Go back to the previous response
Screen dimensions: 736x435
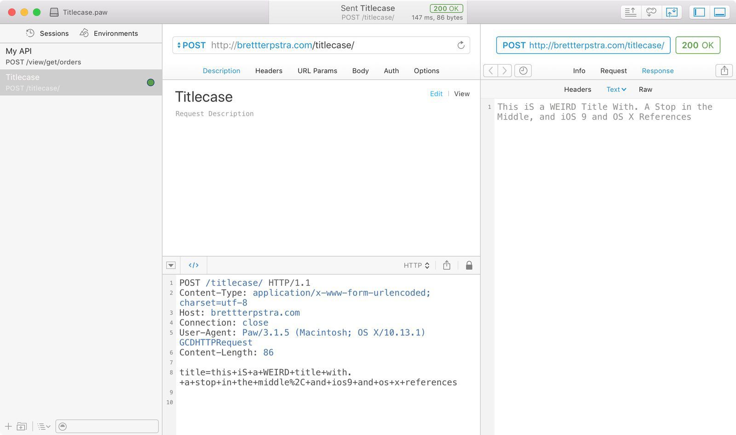pos(491,70)
